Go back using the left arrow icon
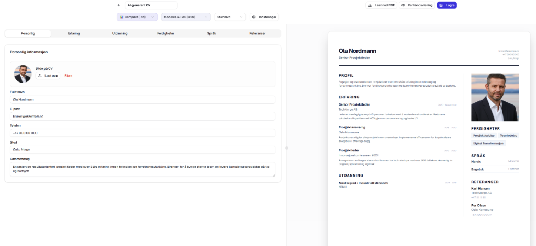 coord(119,5)
